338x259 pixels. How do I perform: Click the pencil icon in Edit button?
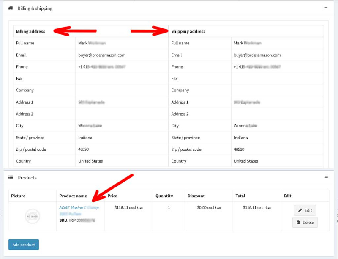(x=300, y=210)
